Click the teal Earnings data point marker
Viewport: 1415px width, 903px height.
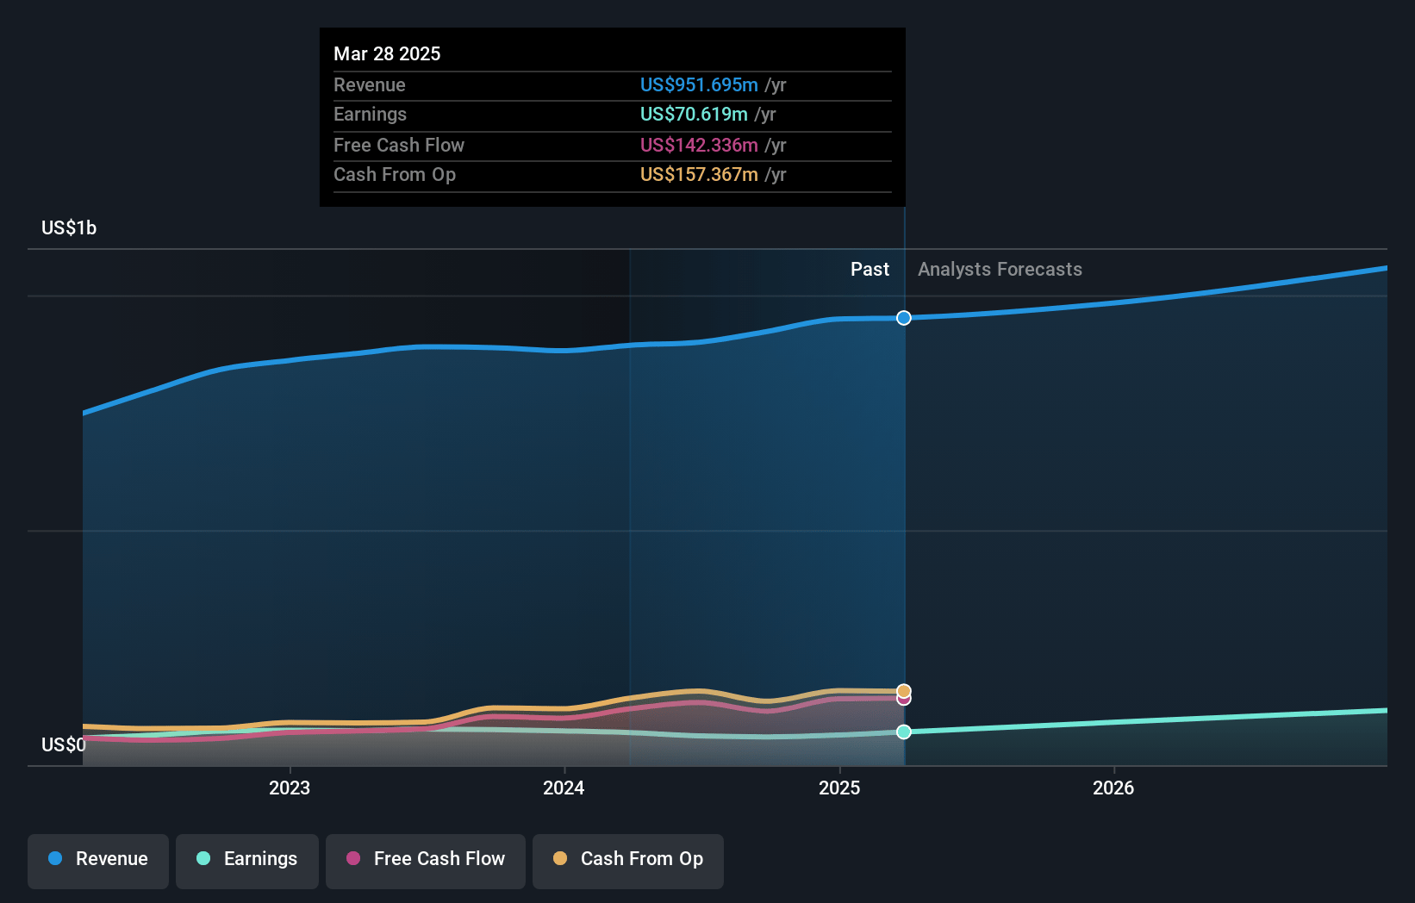point(904,732)
